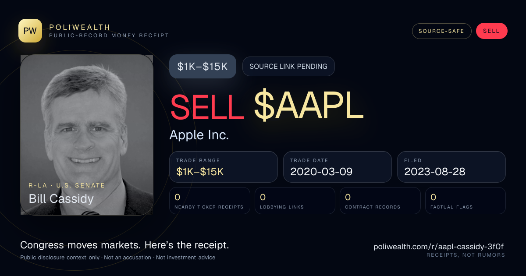This screenshot has height=276, width=526.
Task: Click the POLIWEALTH brand title
Action: 80,27
